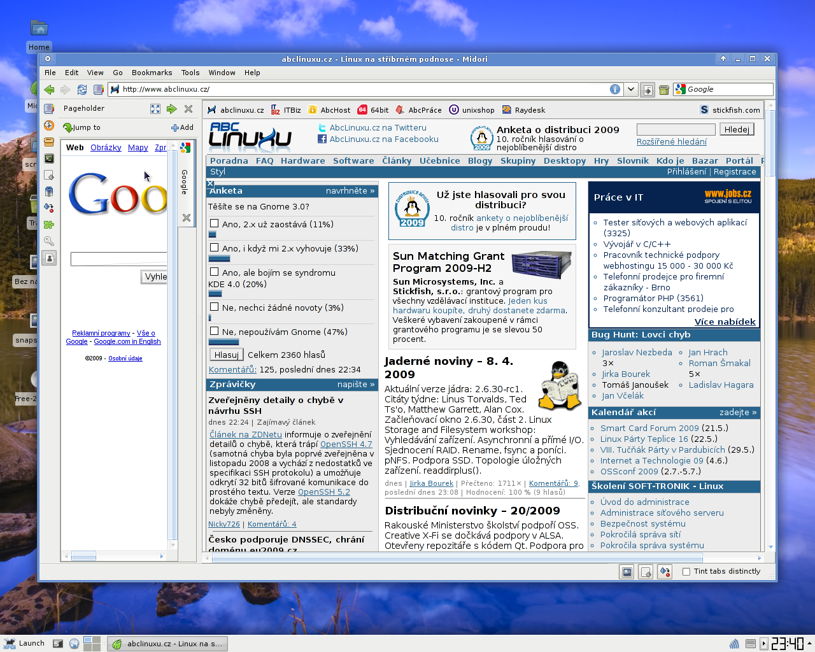Enable Tint tabs distinctly checkbox

tap(686, 572)
